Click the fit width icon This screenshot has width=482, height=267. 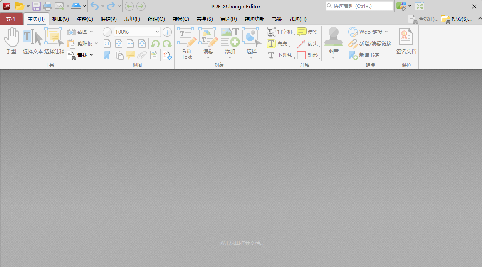[130, 44]
